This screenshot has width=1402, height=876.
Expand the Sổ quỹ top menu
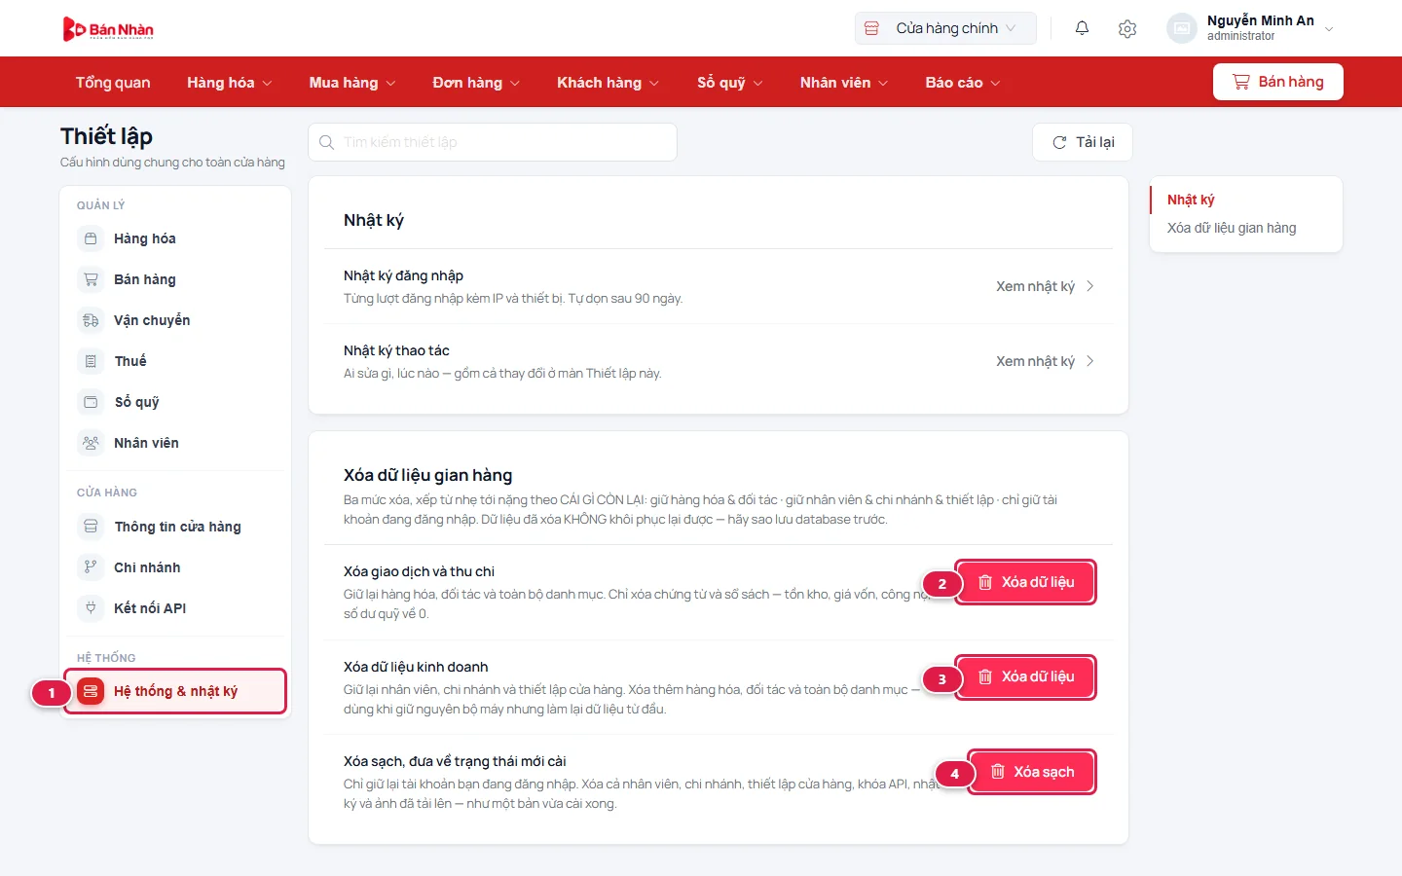pyautogui.click(x=730, y=83)
